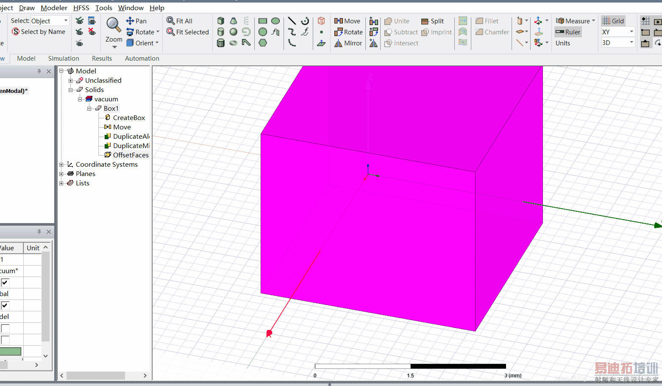Image resolution: width=662 pixels, height=386 pixels.
Task: Enable the second unchecked Properties checkbox
Action: [x=5, y=340]
